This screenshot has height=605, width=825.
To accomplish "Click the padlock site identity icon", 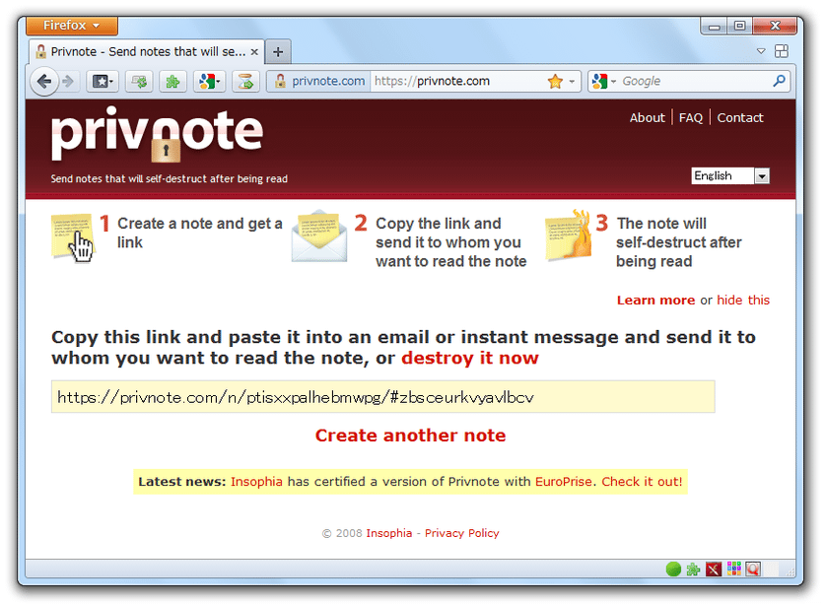I will (x=281, y=81).
